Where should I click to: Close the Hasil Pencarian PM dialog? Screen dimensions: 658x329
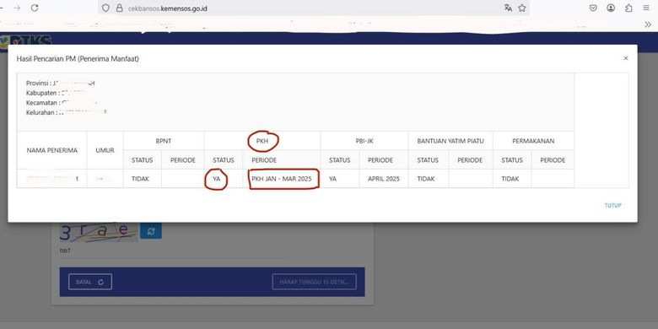click(x=626, y=58)
